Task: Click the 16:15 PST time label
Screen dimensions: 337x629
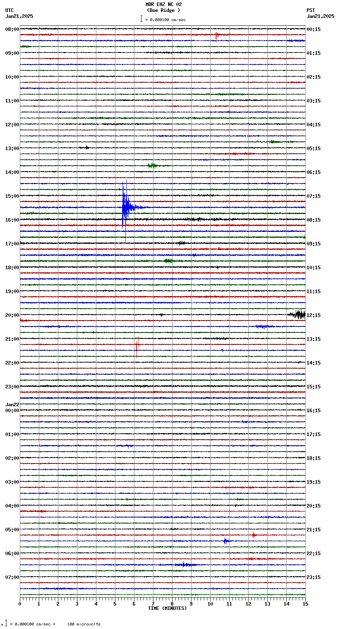Action: (314, 411)
